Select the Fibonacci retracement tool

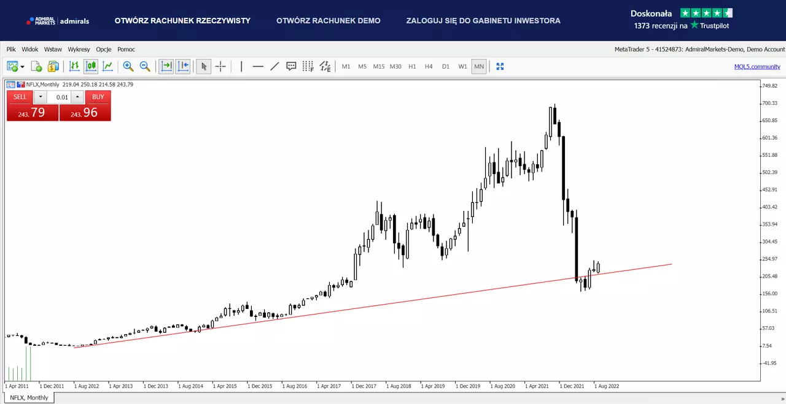[x=308, y=66]
